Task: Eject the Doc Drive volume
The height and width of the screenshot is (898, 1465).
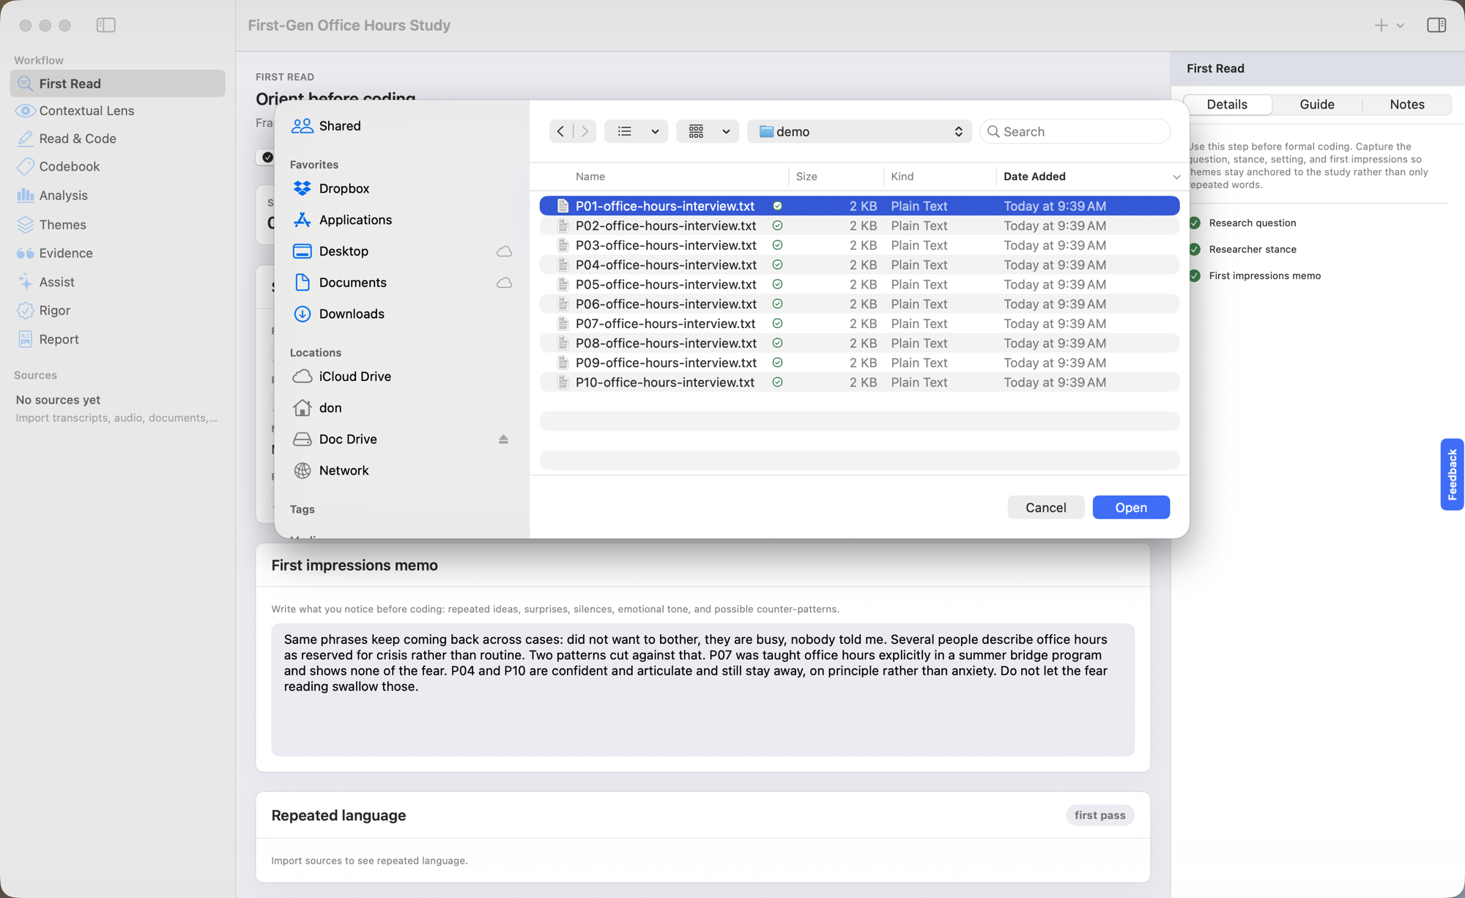Action: pyautogui.click(x=503, y=439)
